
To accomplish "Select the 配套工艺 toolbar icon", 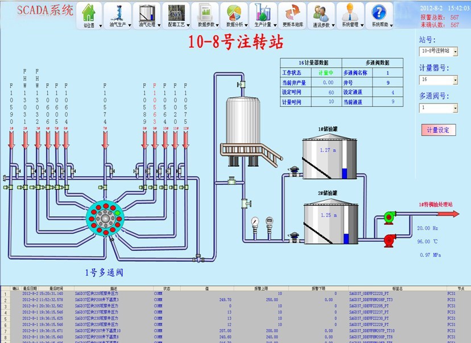I will 176,14.
